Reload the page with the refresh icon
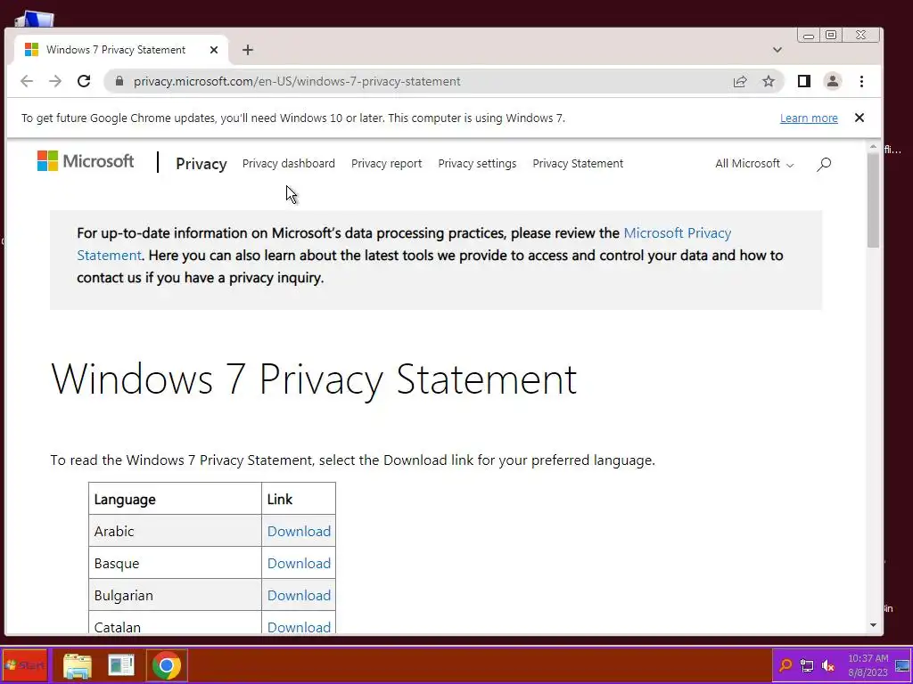 pos(84,81)
